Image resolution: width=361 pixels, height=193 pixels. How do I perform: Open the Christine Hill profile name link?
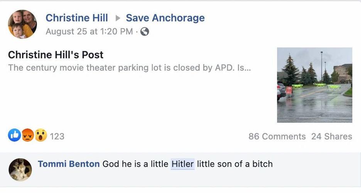pyautogui.click(x=77, y=18)
